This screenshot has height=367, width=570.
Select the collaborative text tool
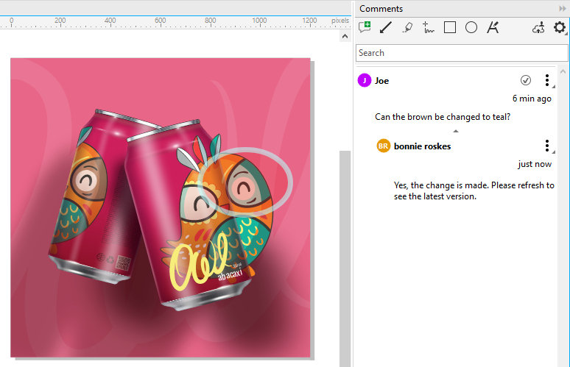pyautogui.click(x=493, y=28)
